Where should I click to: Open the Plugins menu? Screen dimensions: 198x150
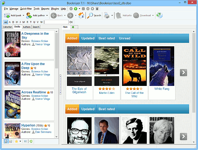point(55,9)
